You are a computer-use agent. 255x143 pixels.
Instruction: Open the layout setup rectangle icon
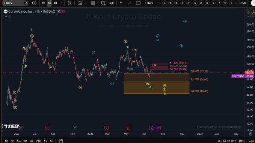[x=138, y=3]
